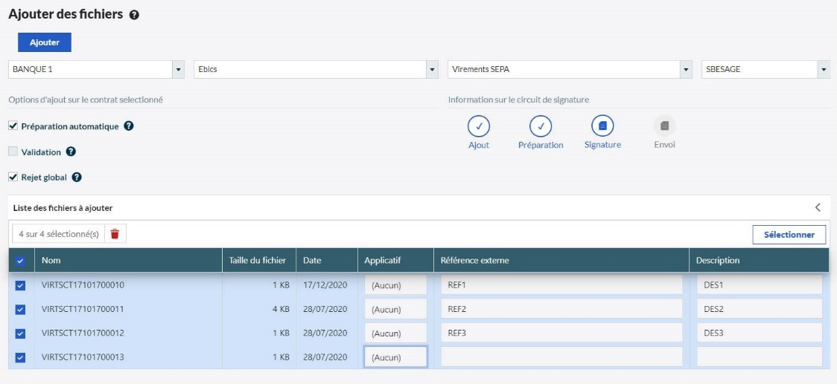Click the help icon beside Ajouter des fichiers
This screenshot has height=384, width=837.
134,15
